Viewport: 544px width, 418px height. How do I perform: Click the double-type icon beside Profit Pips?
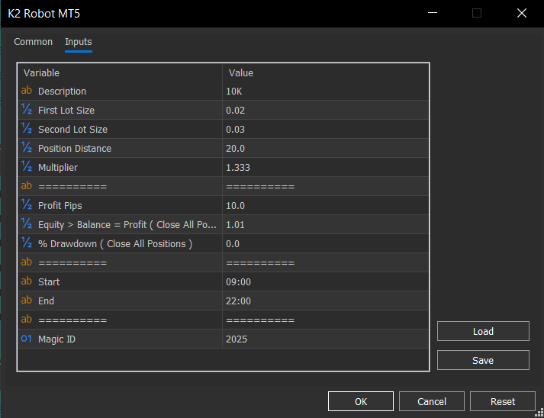[27, 205]
